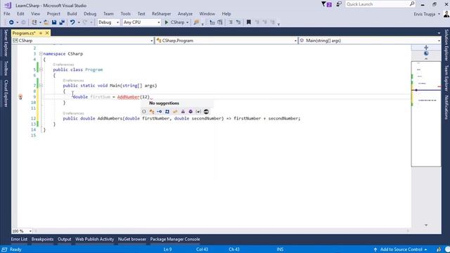Go to the previous bookmark
This screenshot has height=253, width=450.
pos(257,22)
